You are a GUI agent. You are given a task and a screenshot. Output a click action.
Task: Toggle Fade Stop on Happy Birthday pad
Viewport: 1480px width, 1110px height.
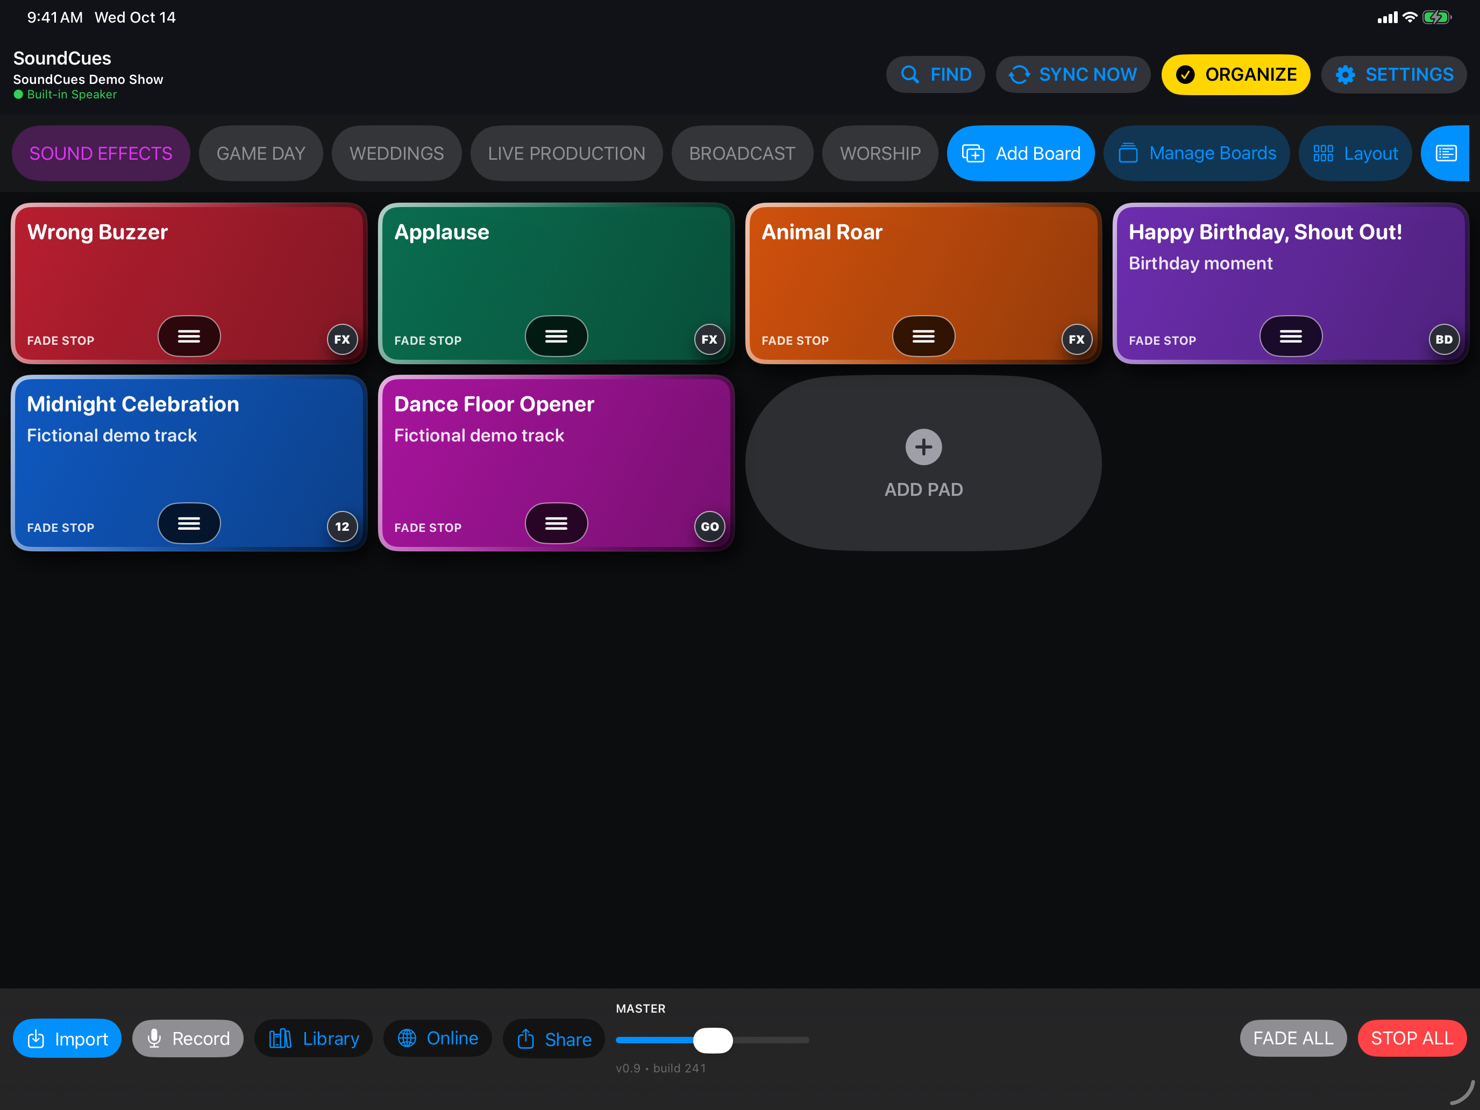point(1163,340)
